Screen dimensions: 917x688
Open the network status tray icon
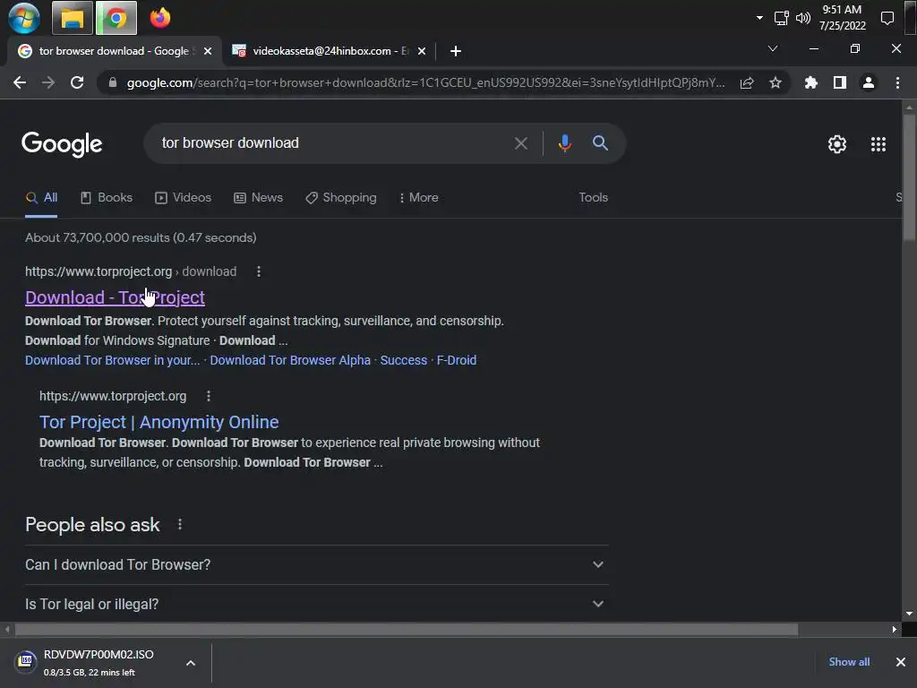tap(781, 18)
